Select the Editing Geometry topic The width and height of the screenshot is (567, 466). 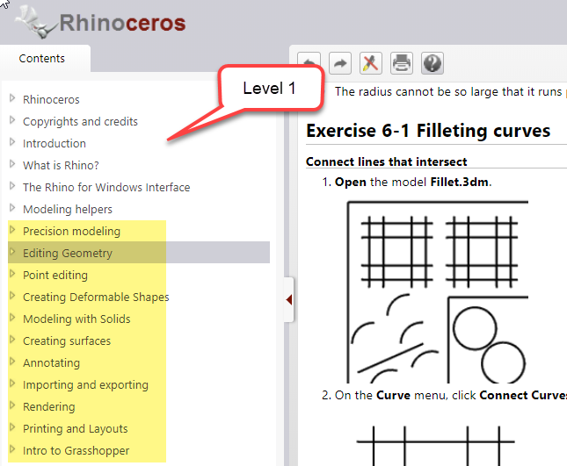pyautogui.click(x=68, y=254)
